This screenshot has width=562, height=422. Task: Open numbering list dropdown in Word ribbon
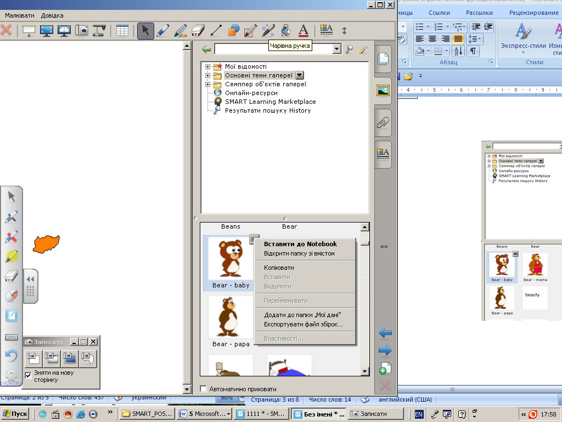coord(447,26)
